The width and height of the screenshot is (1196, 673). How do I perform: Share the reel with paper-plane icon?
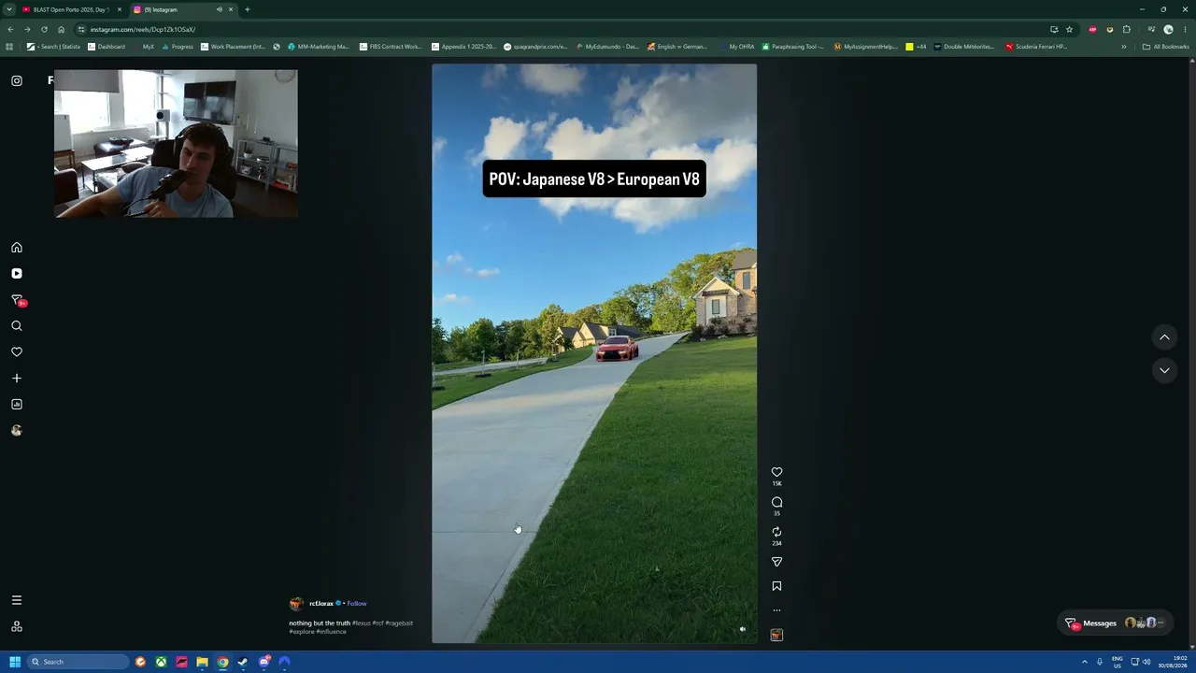pos(776,562)
